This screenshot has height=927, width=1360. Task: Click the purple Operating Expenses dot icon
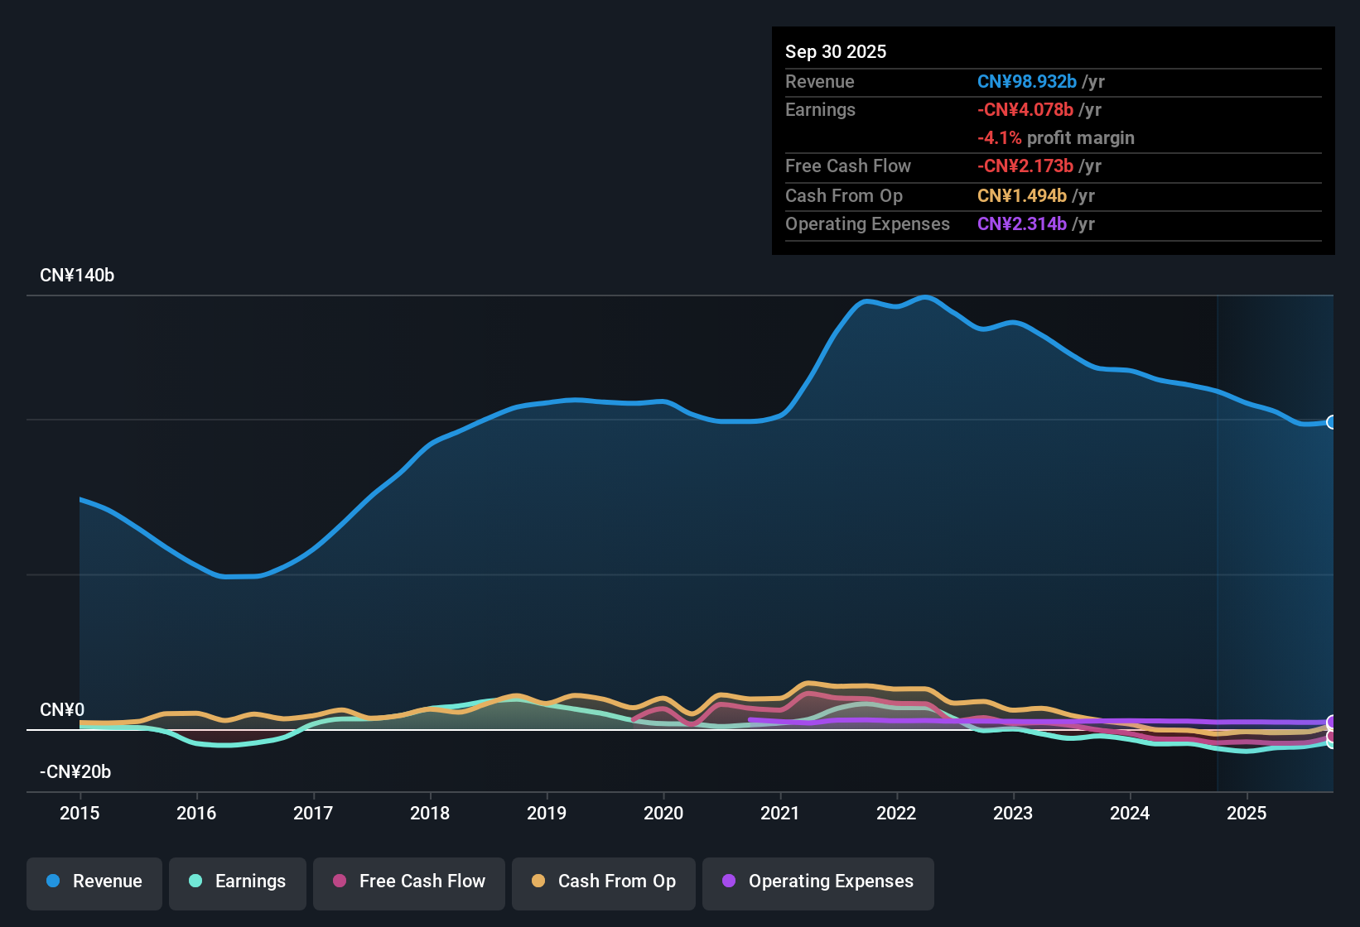[x=729, y=881]
